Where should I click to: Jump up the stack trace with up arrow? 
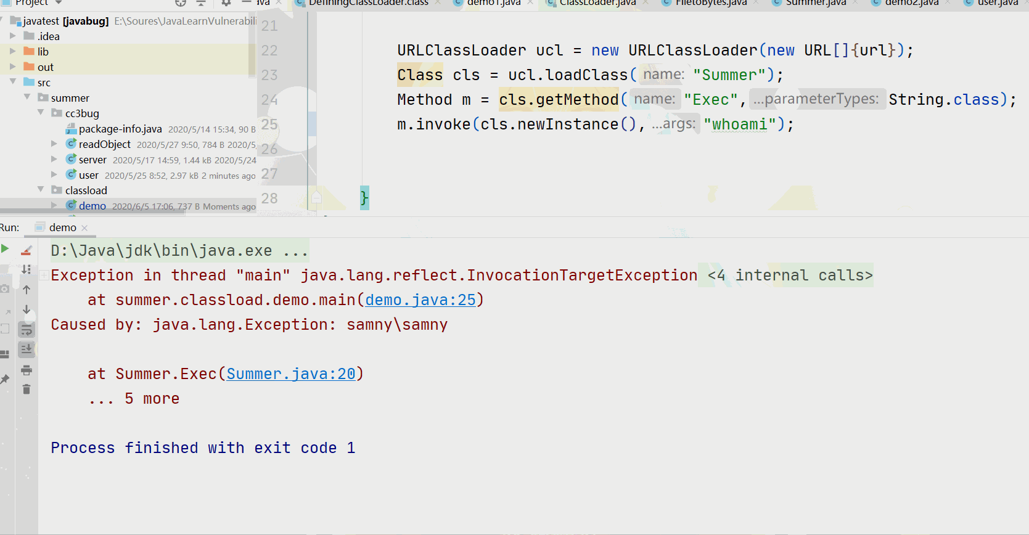click(27, 290)
